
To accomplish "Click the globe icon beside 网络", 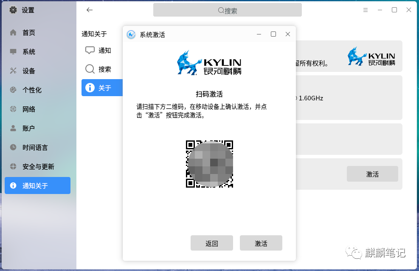I will pos(13,109).
